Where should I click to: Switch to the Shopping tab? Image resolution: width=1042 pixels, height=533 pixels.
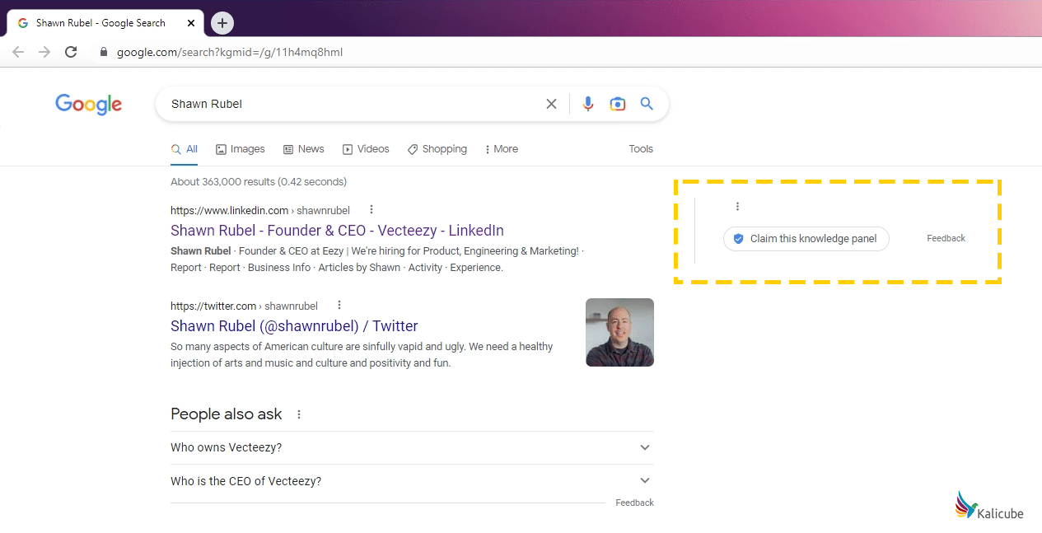pos(437,149)
